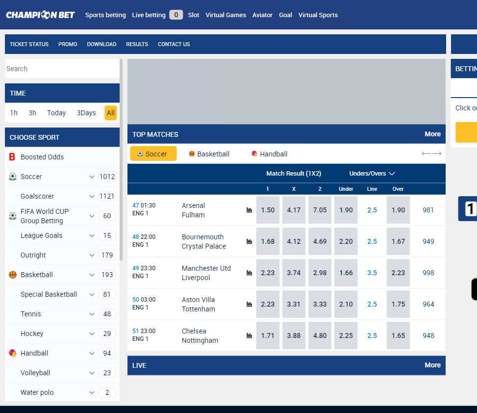Open the DOWNLOAD link
This screenshot has height=413, width=477.
[101, 44]
